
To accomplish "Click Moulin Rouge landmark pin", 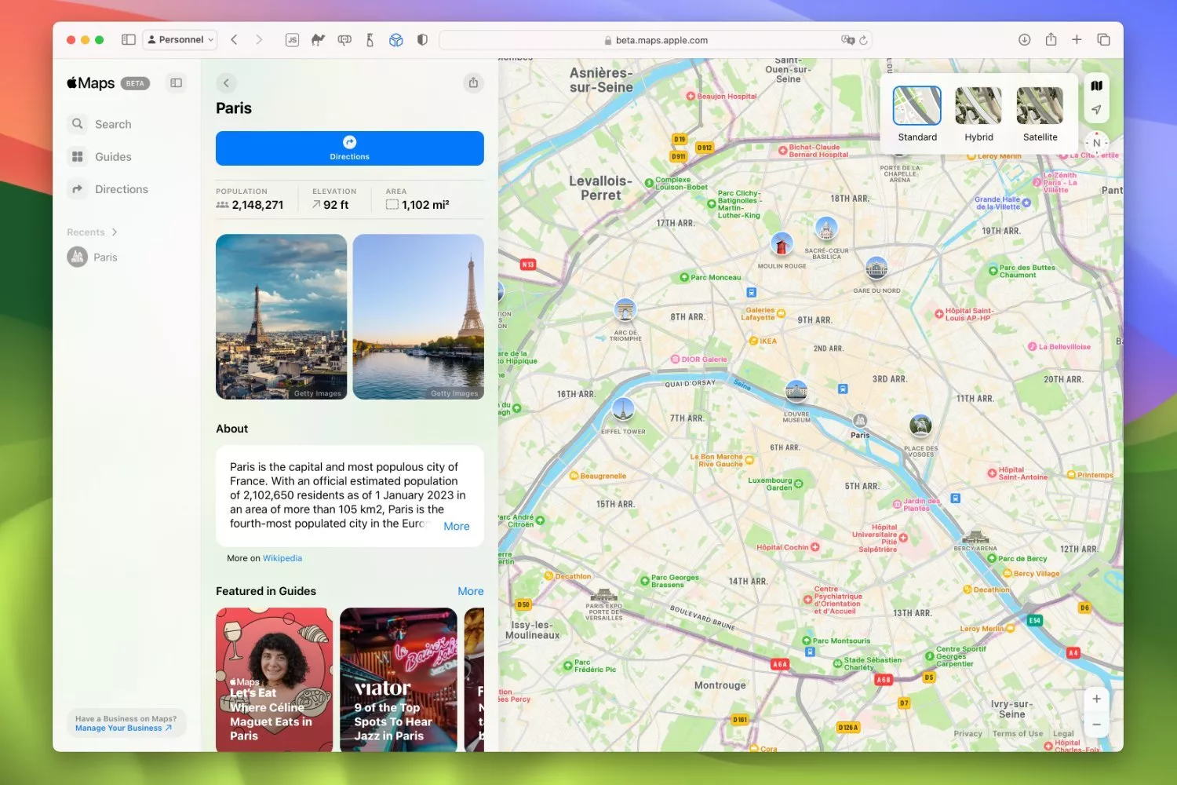I will pos(782,244).
